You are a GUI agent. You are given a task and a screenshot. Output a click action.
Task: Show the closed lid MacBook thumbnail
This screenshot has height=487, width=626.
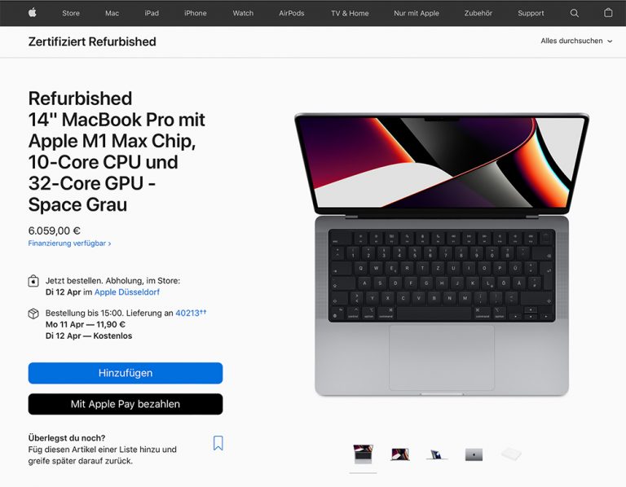click(474, 454)
